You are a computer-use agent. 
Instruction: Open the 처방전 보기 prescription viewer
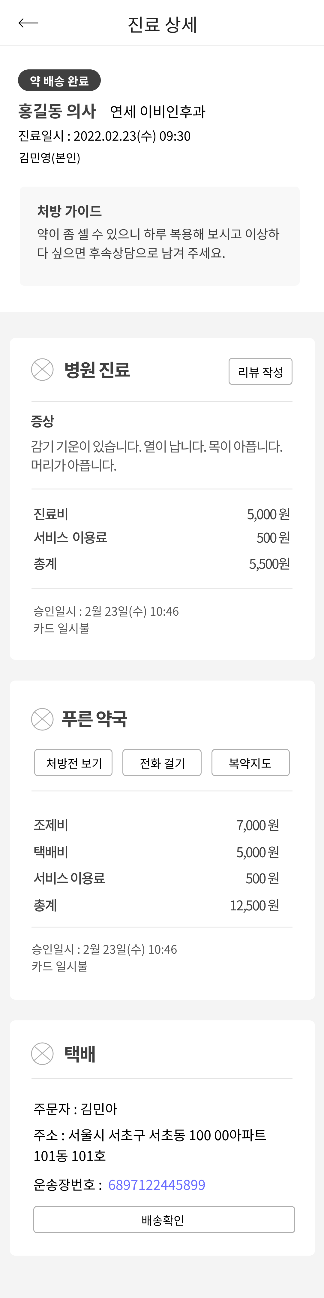click(x=73, y=762)
